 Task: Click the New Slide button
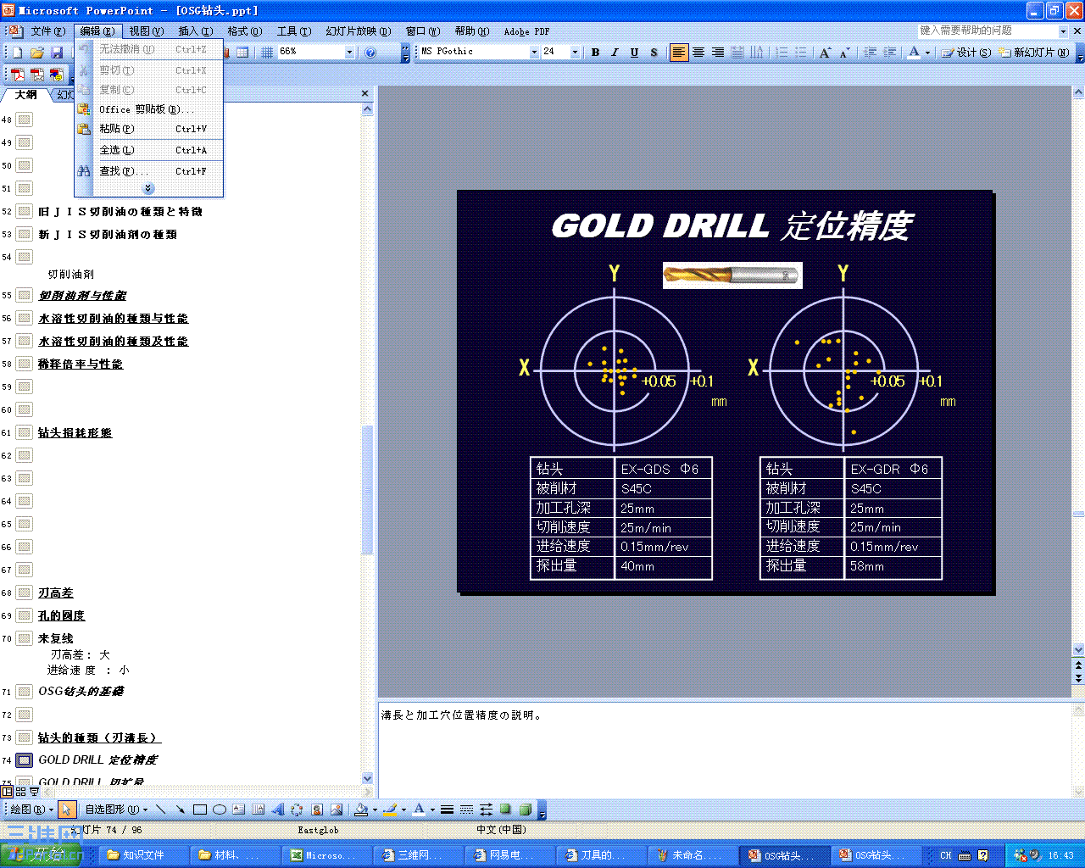[x=1033, y=53]
